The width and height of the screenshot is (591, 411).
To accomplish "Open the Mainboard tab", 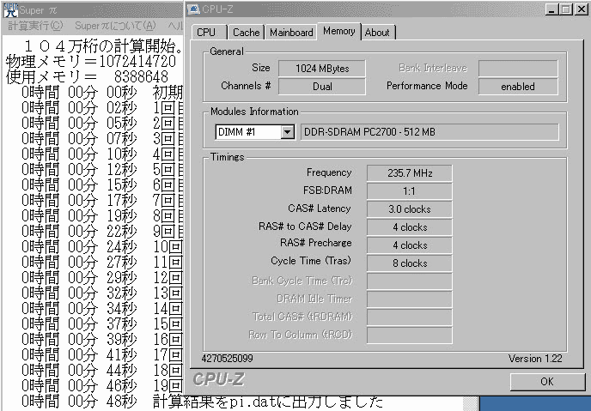I will pyautogui.click(x=291, y=33).
